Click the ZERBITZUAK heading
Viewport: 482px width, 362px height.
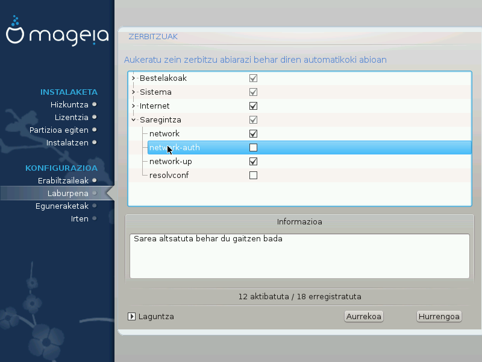pos(153,37)
